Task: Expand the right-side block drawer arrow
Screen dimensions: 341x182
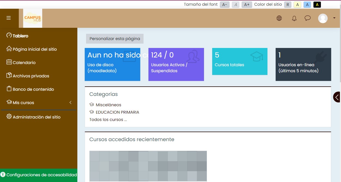Action: pyautogui.click(x=337, y=97)
